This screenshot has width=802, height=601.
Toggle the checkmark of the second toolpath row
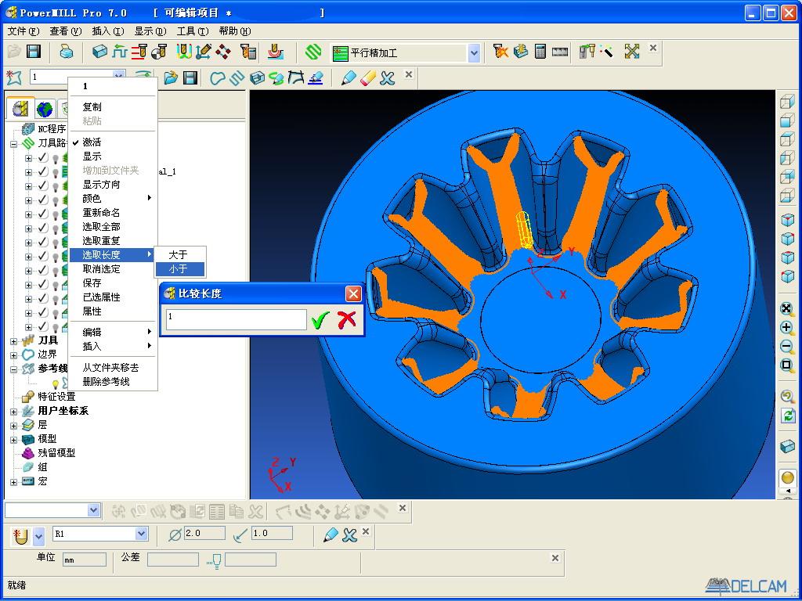[43, 171]
